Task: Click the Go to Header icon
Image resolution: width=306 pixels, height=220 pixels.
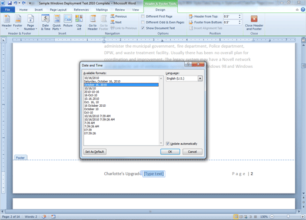Action: point(93,19)
